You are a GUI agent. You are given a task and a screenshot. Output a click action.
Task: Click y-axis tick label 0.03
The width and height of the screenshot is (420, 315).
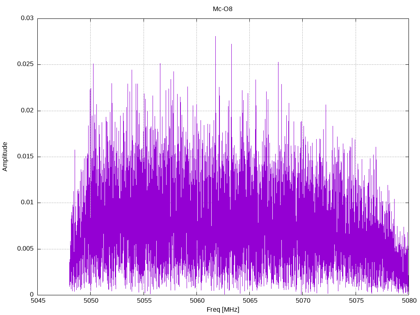tap(27, 18)
